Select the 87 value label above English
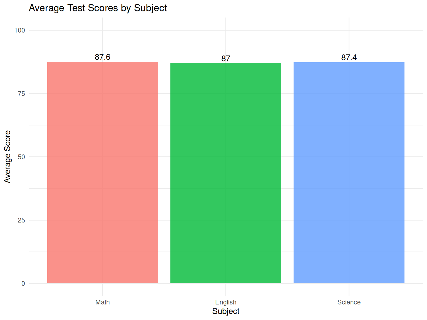 click(226, 59)
